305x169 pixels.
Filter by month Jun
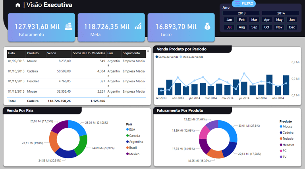coord(292,20)
